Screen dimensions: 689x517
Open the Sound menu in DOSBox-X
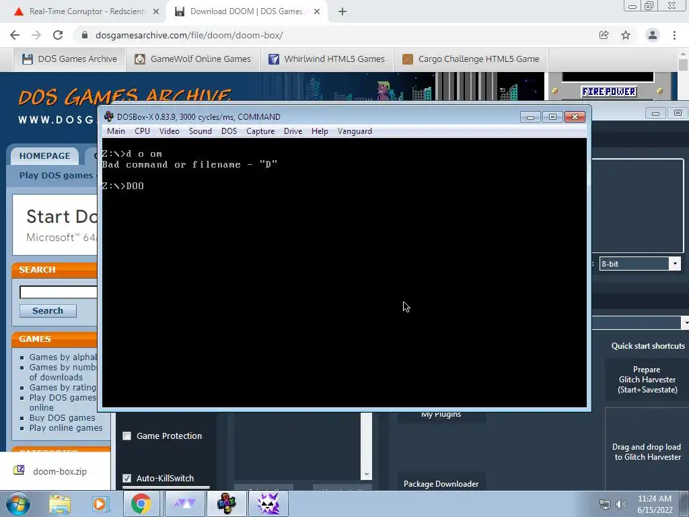pos(201,131)
